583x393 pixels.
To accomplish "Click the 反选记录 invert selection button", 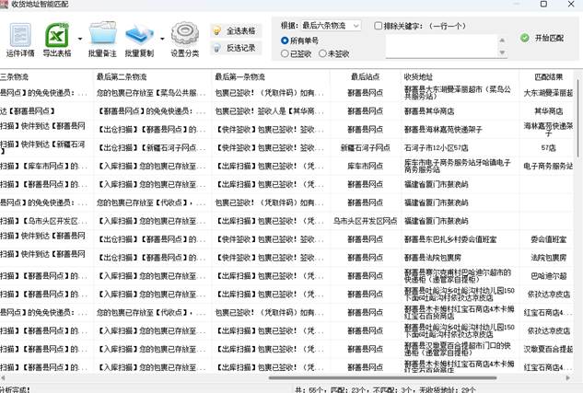I will pyautogui.click(x=236, y=48).
